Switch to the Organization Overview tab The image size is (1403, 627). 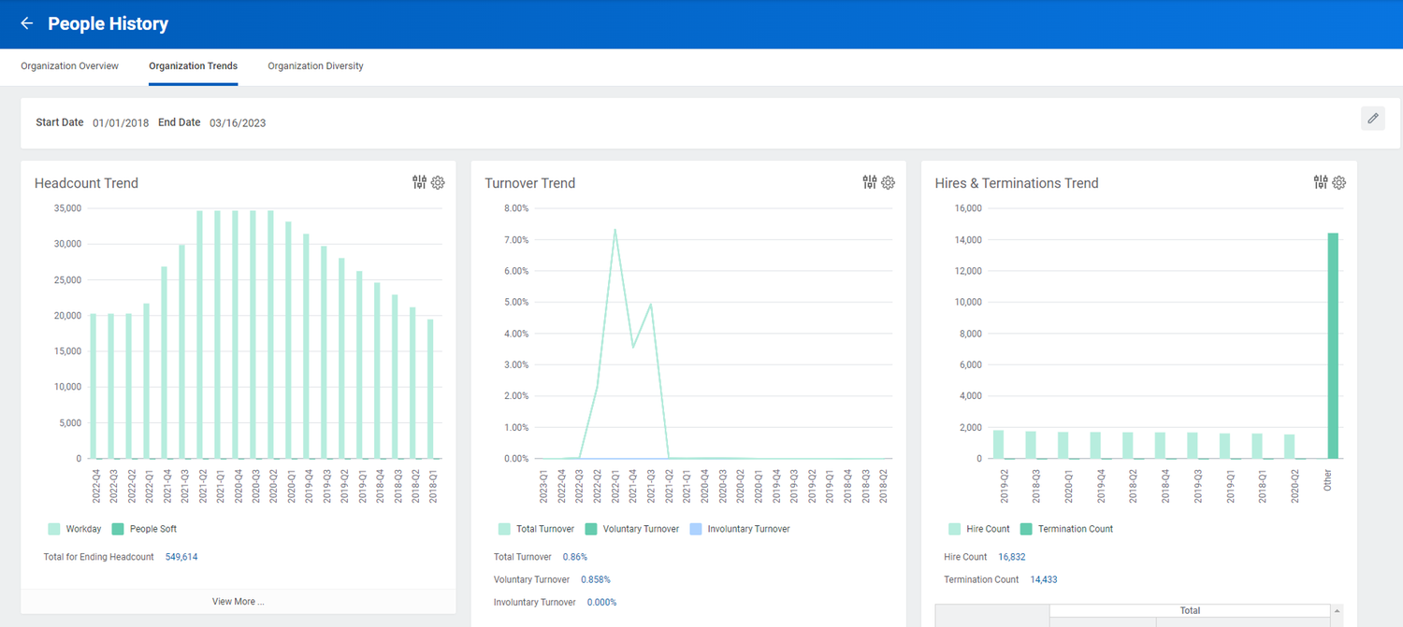69,65
